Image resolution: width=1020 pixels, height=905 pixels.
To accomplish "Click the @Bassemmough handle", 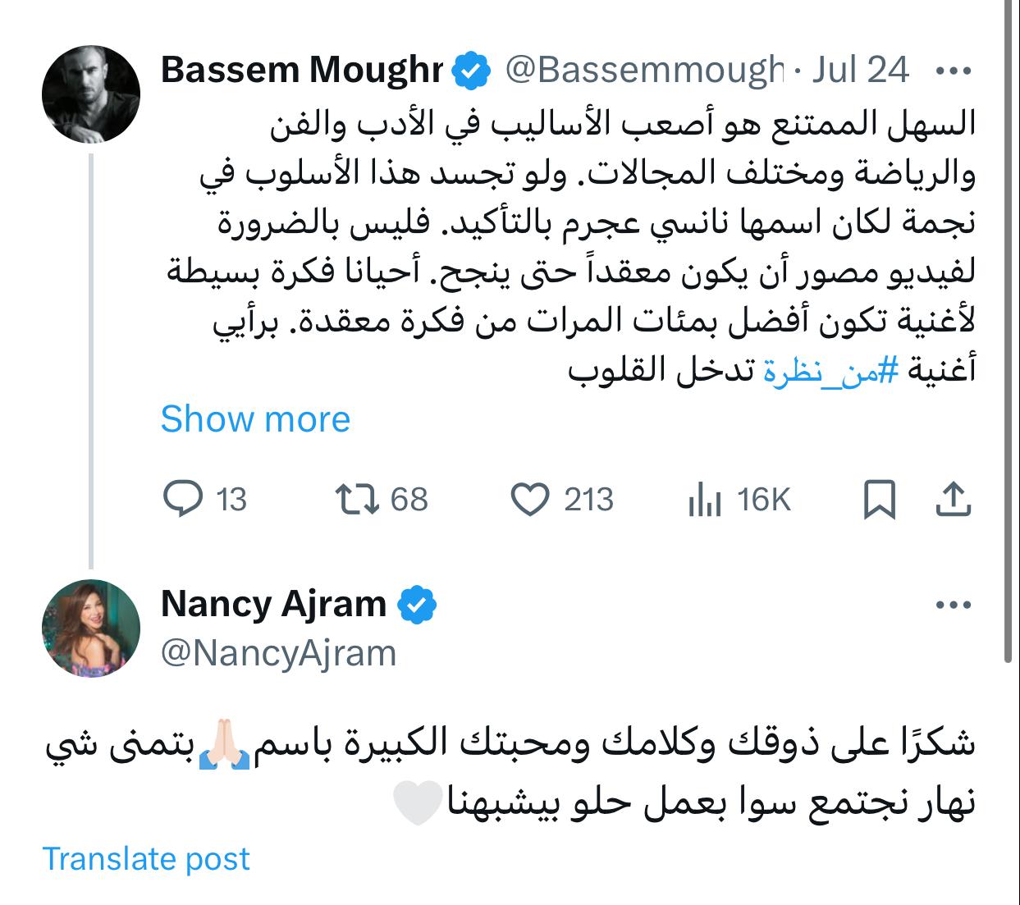I will coord(643,71).
